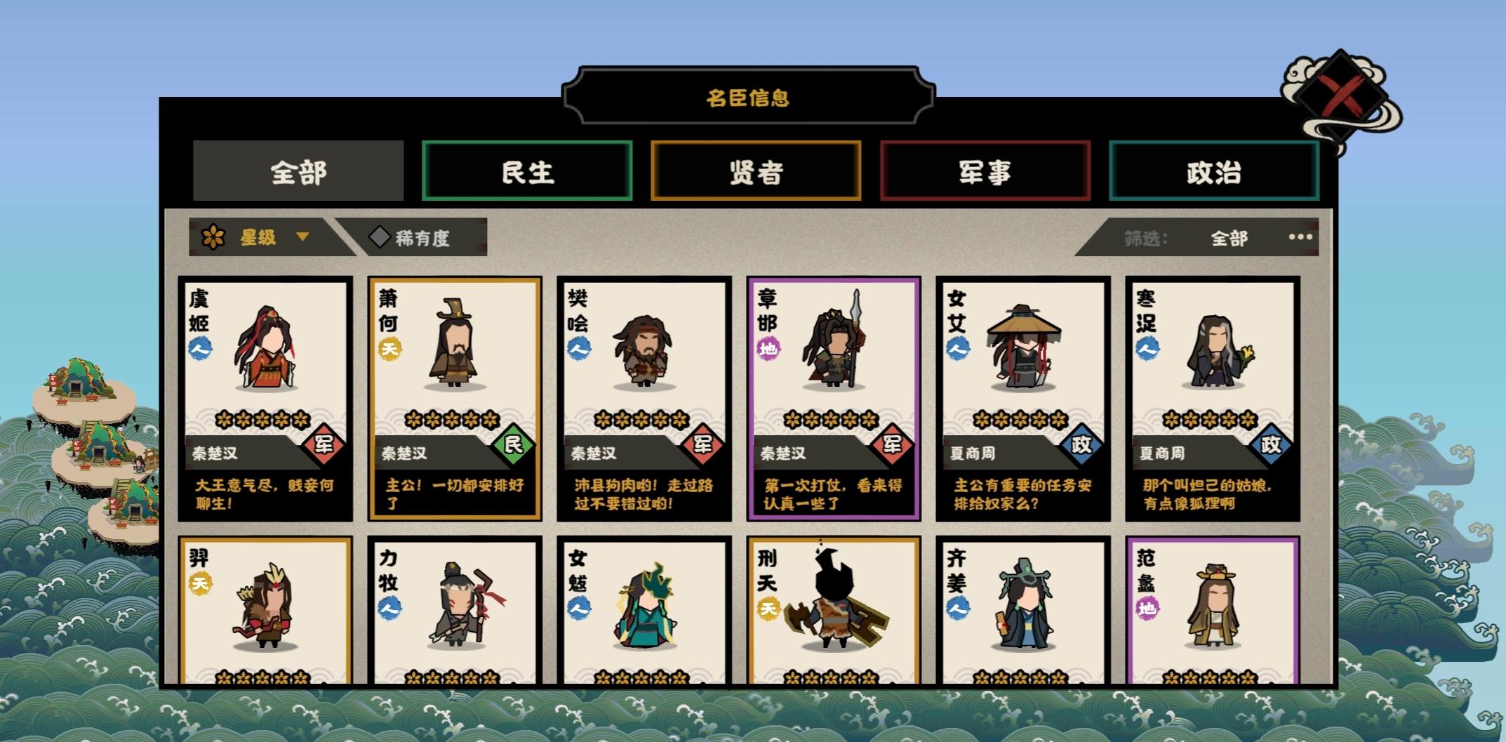Click the purple 地 icon on 章邯
Image resolution: width=1506 pixels, height=742 pixels.
[x=768, y=348]
